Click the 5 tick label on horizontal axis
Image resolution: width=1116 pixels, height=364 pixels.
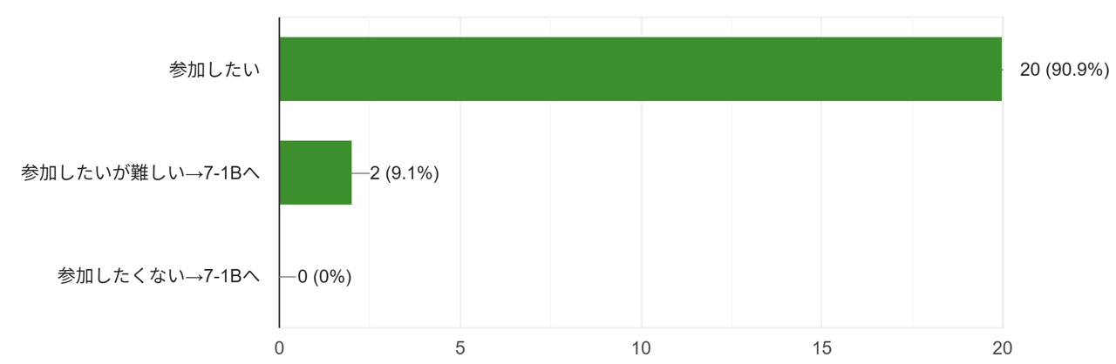[x=459, y=347]
